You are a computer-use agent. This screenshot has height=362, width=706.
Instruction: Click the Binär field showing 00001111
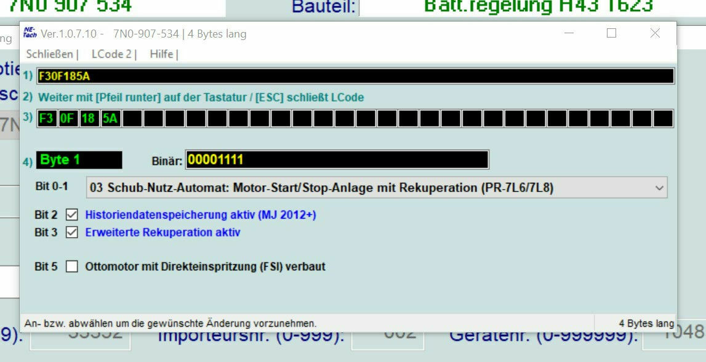point(337,160)
